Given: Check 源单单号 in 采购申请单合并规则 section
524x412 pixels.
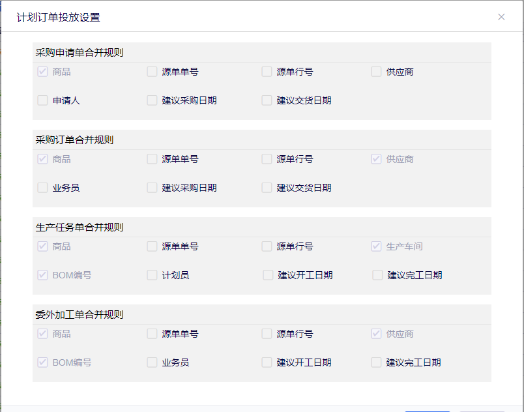Looking at the screenshot, I should (x=152, y=72).
